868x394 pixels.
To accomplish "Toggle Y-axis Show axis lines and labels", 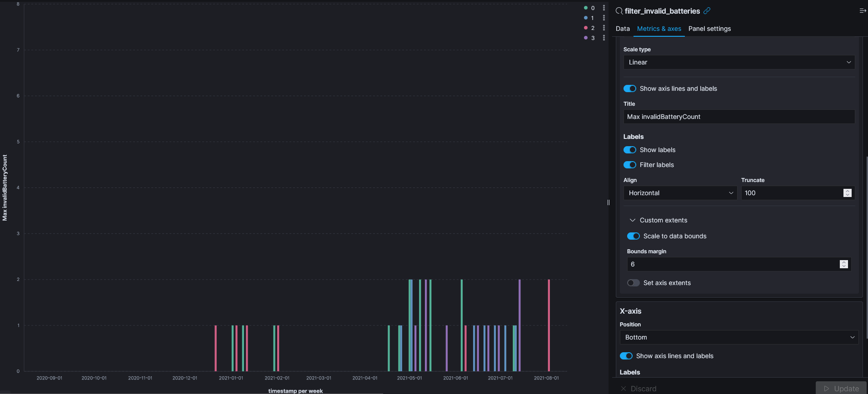I will 629,89.
